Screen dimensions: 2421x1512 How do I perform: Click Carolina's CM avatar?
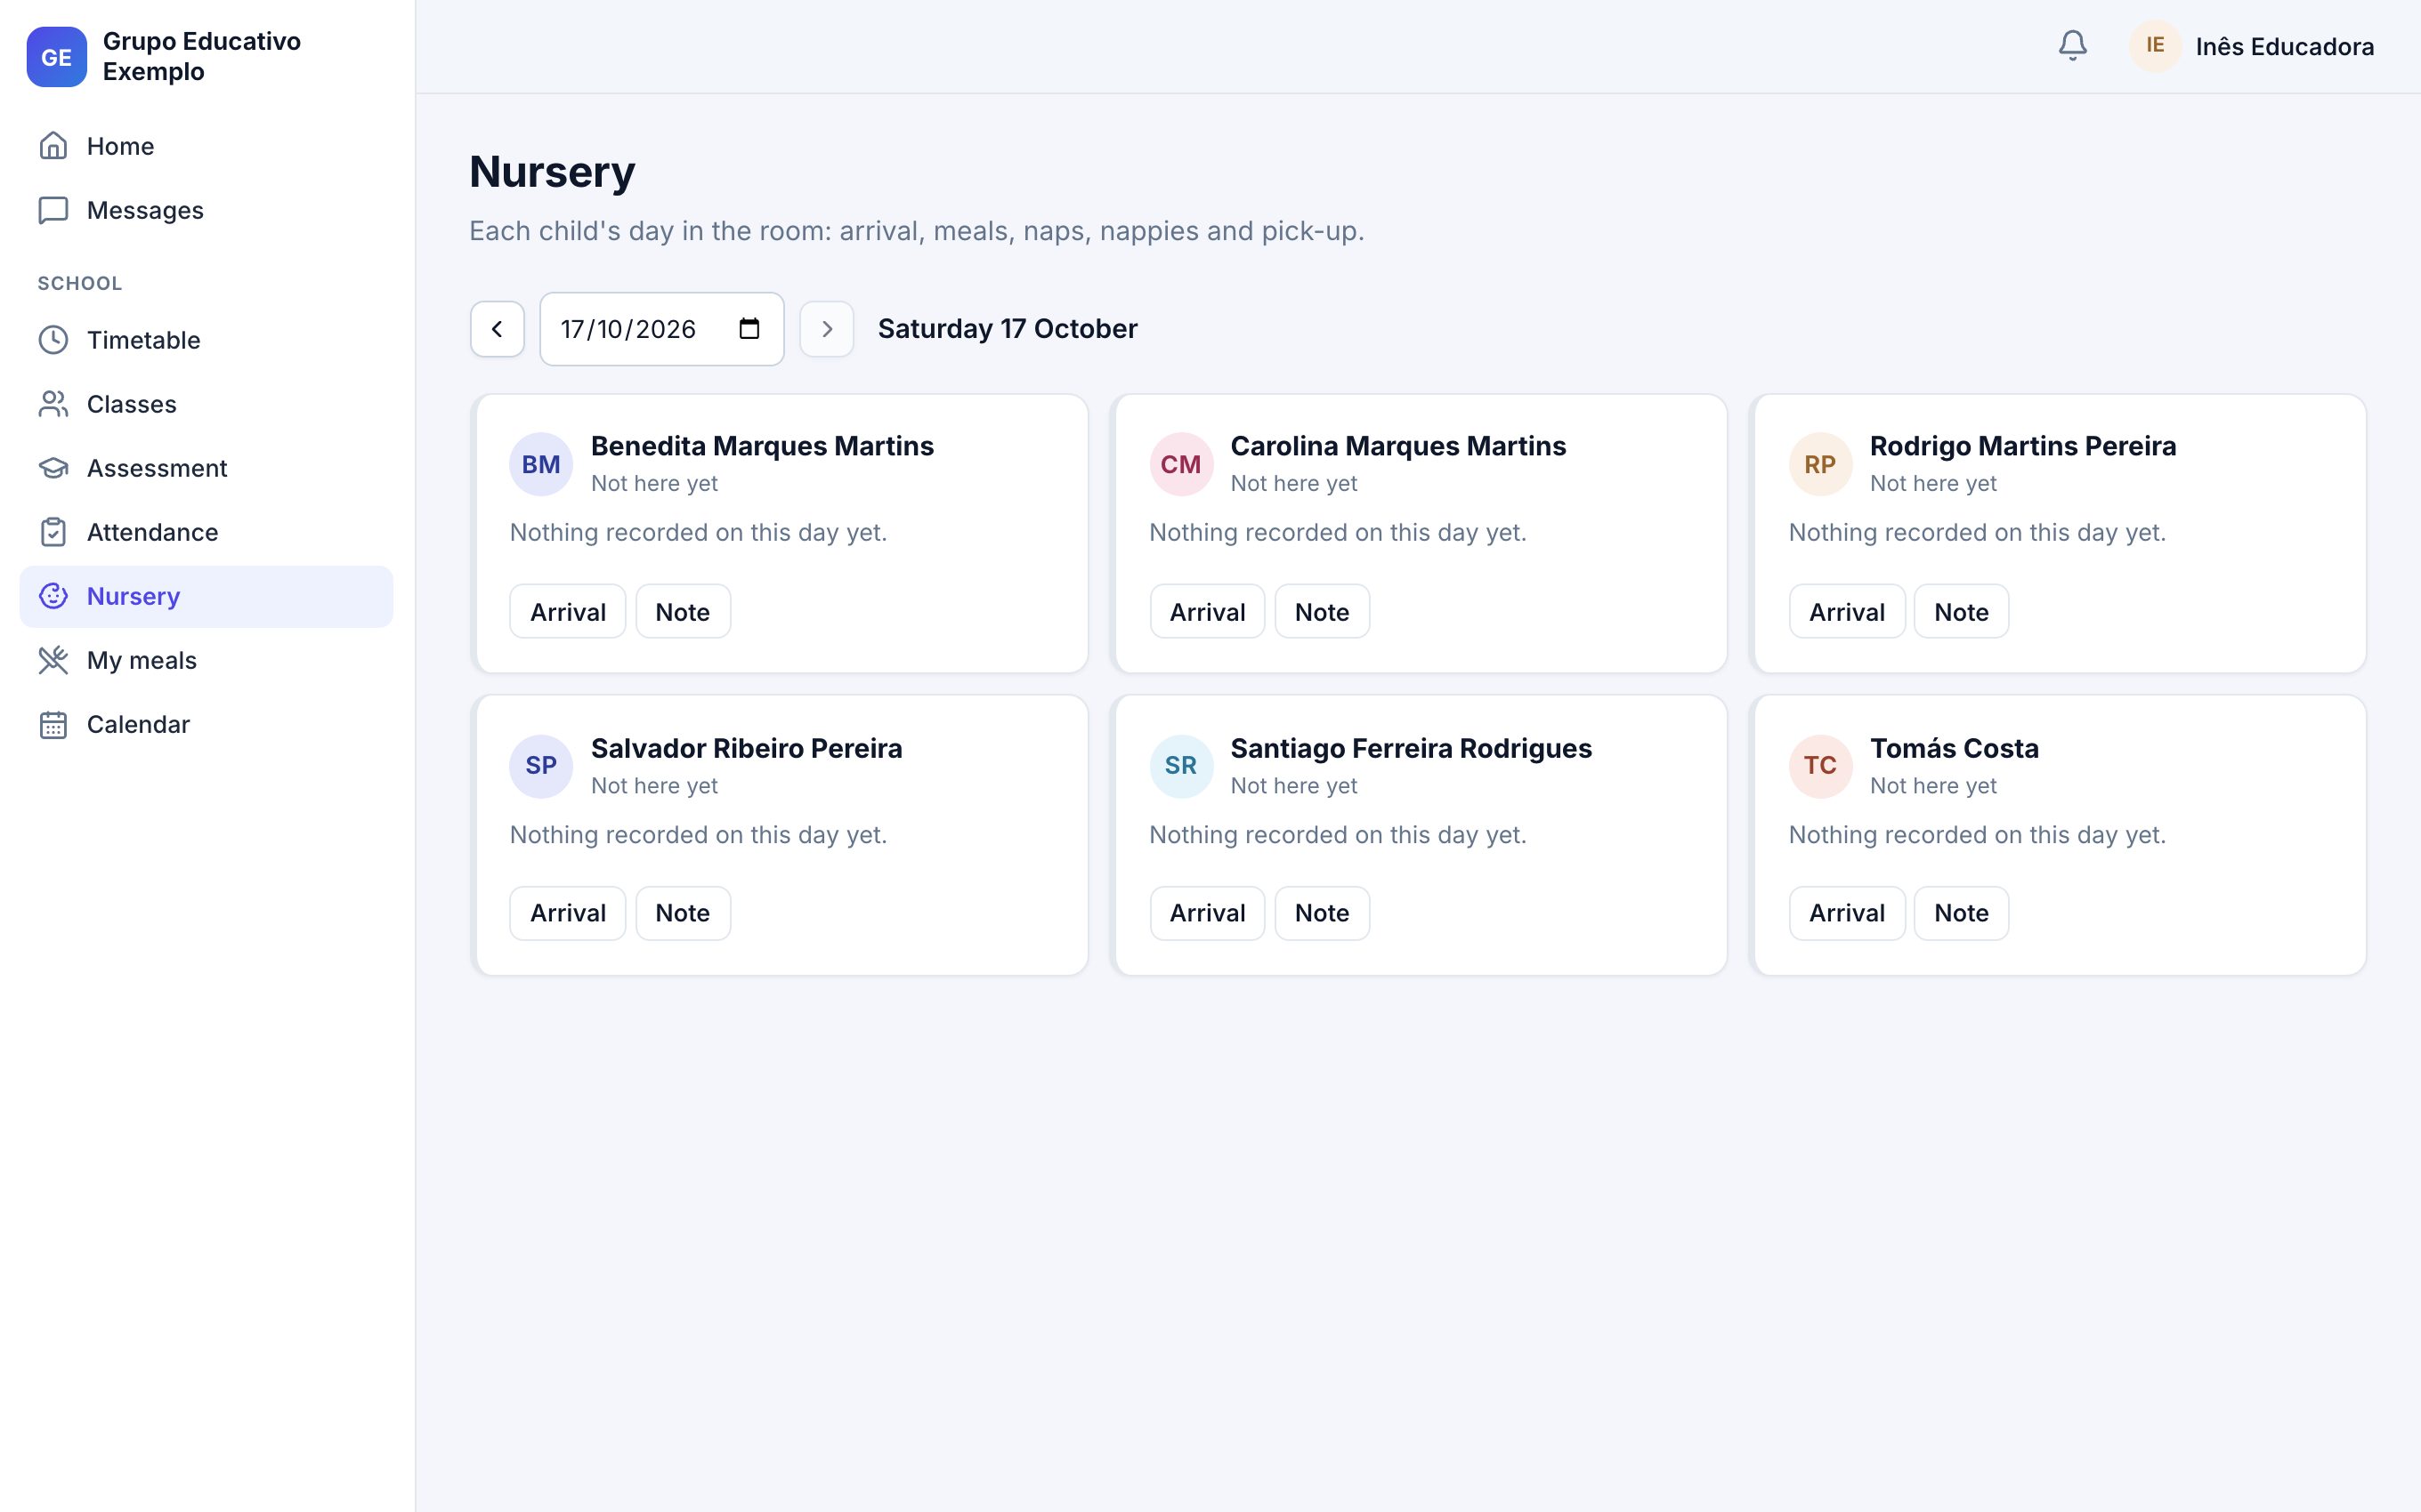pyautogui.click(x=1180, y=464)
